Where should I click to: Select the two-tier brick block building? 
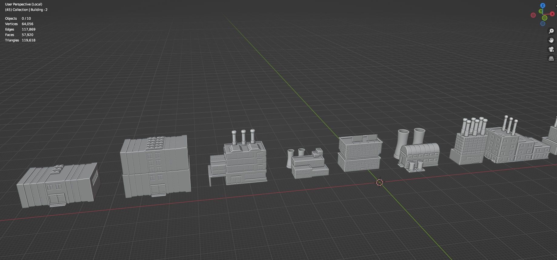pos(360,153)
